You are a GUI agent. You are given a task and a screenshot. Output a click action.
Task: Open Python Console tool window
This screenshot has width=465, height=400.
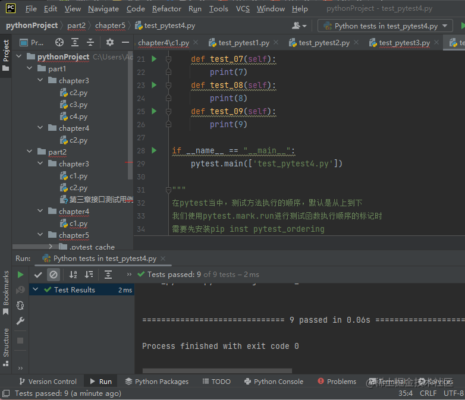(274, 382)
